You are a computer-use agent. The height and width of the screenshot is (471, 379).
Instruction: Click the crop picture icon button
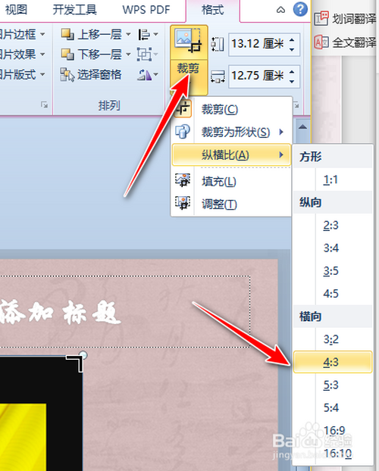[x=189, y=42]
